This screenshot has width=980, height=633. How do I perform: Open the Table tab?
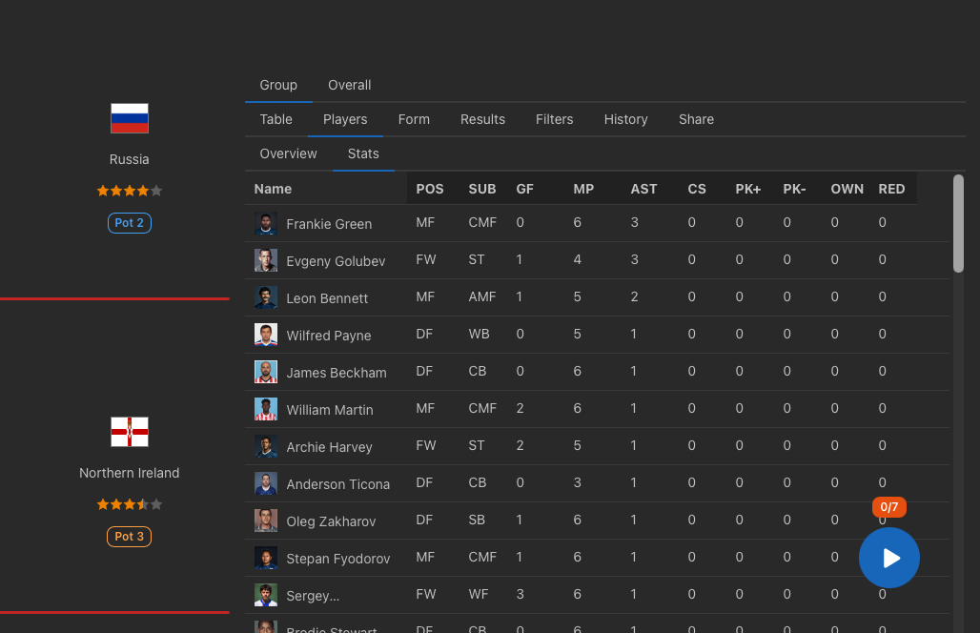tap(276, 119)
